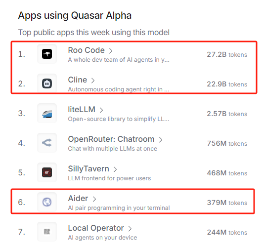Click the liteLLM train icon
Viewport: 264px width, 246px height.
[x=47, y=113]
